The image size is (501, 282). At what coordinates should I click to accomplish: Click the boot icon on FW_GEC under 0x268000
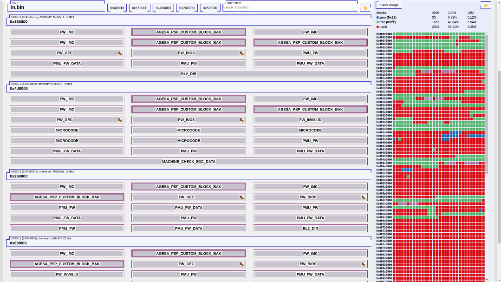241,197
